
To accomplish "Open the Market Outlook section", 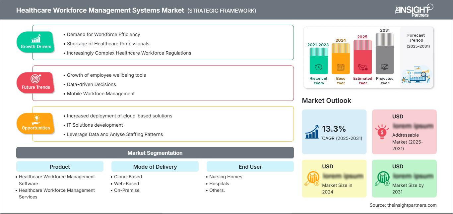I will (327, 101).
